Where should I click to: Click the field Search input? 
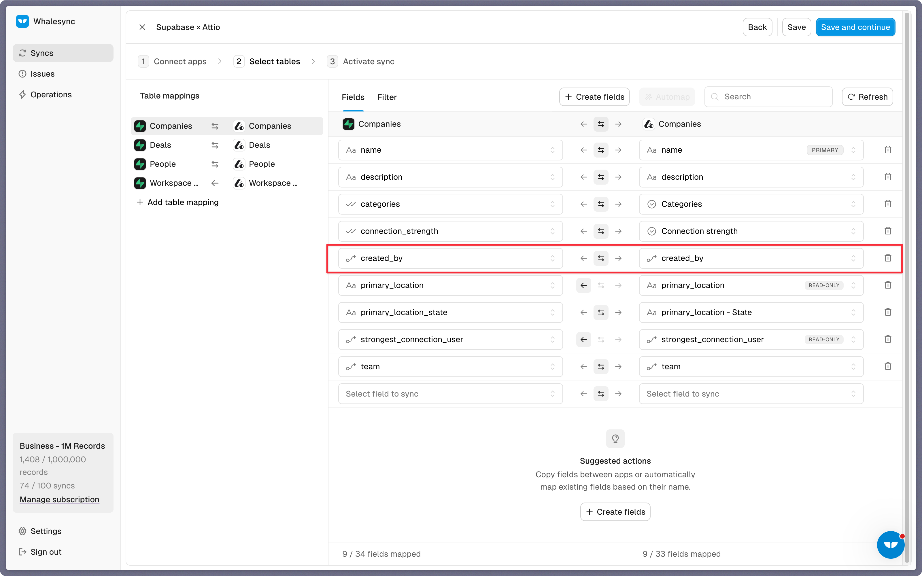(768, 97)
